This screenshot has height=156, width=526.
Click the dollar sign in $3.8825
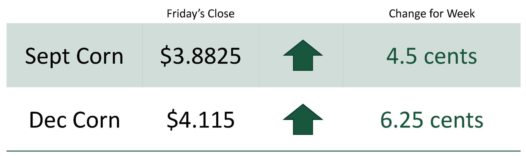point(166,56)
